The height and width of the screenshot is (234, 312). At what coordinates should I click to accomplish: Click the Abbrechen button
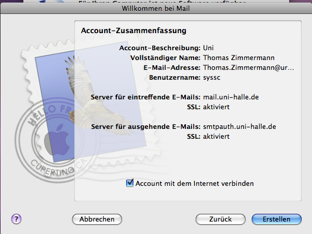(97, 219)
